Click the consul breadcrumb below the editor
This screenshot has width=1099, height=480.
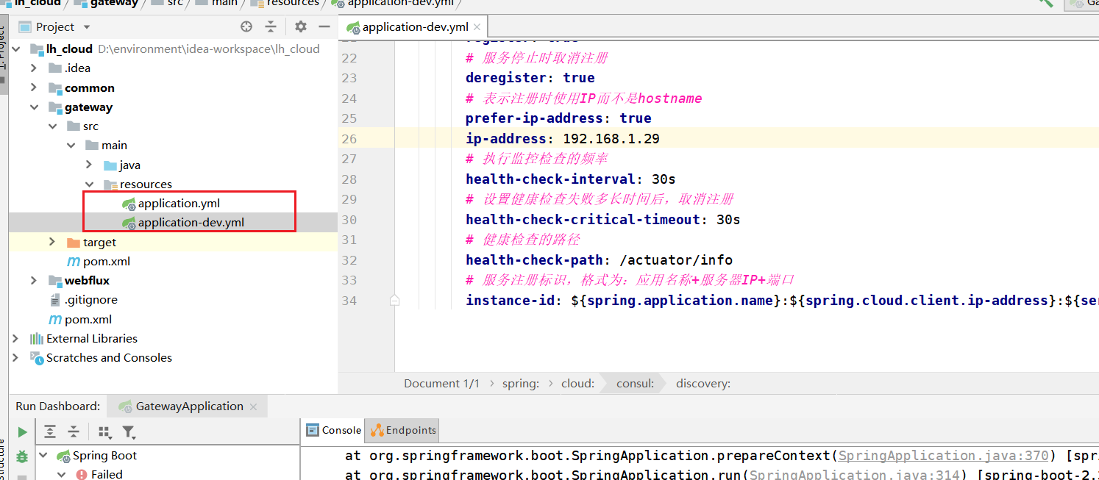pos(635,383)
